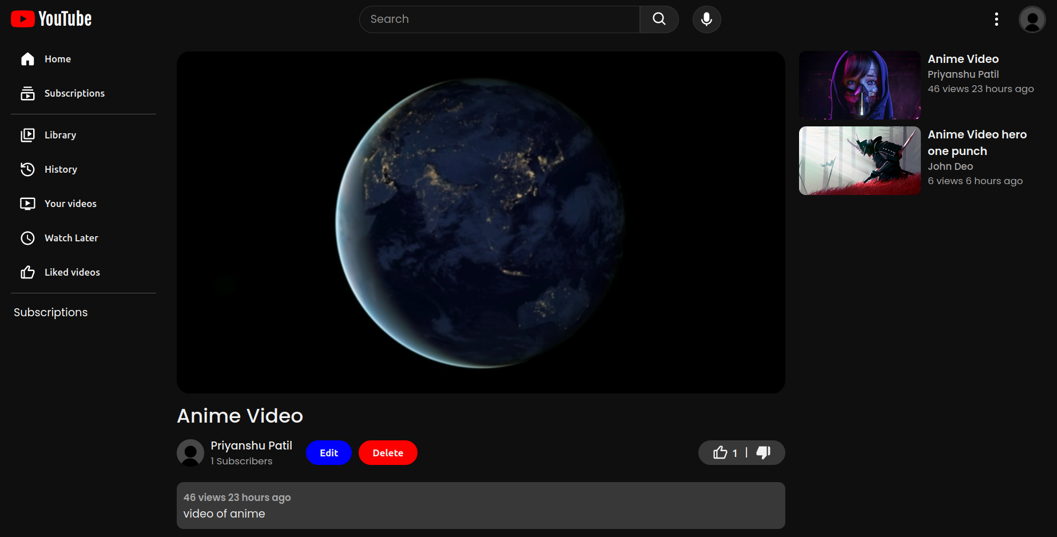Open your profile avatar menu

pyautogui.click(x=1032, y=19)
